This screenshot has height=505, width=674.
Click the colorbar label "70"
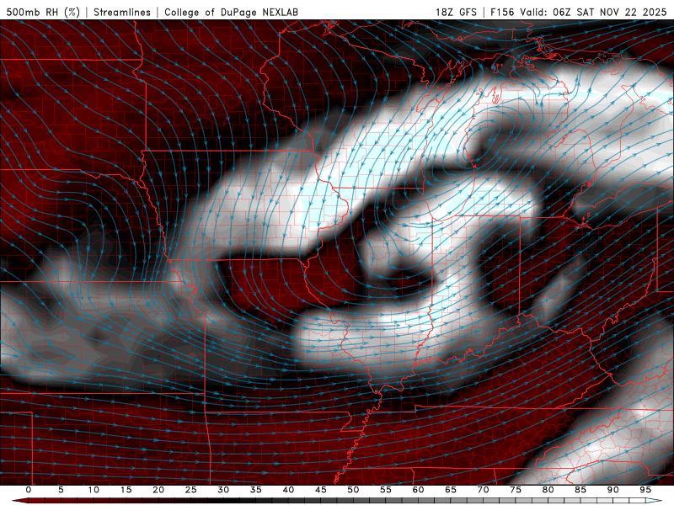click(483, 490)
